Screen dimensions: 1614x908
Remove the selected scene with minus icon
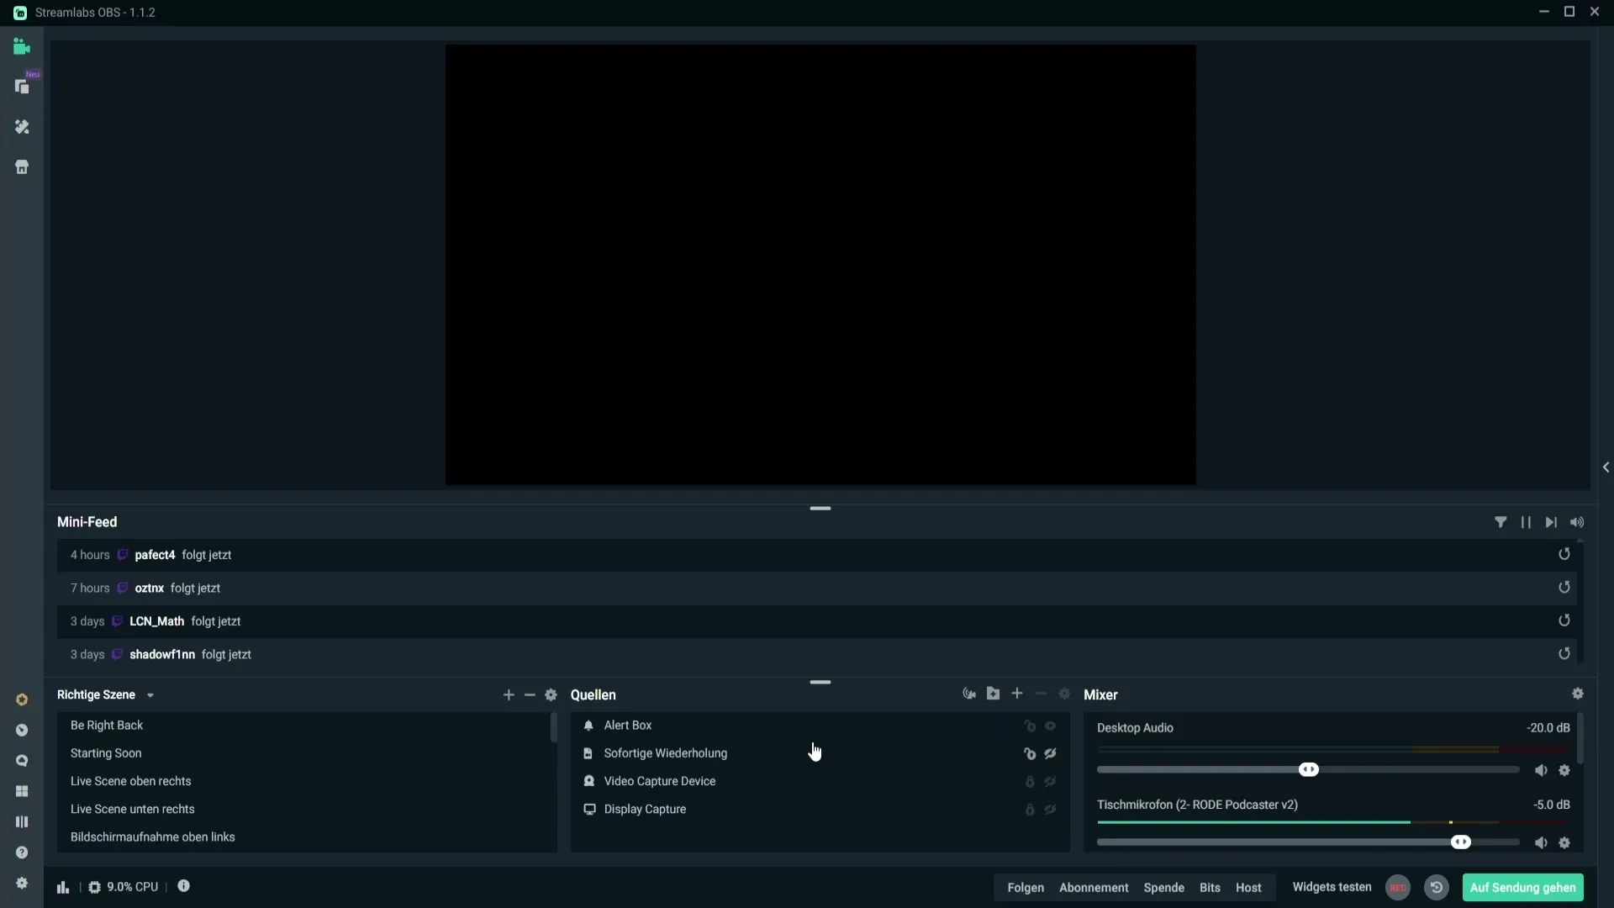point(530,694)
